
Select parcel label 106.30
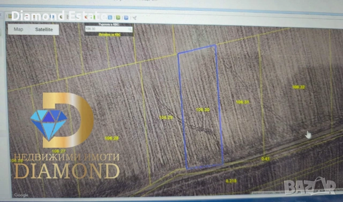pyautogui.click(x=203, y=109)
